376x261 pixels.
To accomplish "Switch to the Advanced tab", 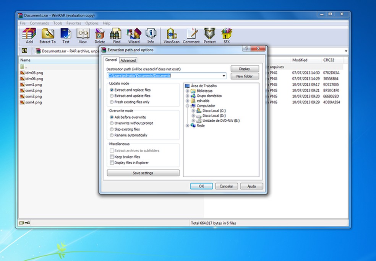I will point(128,60).
